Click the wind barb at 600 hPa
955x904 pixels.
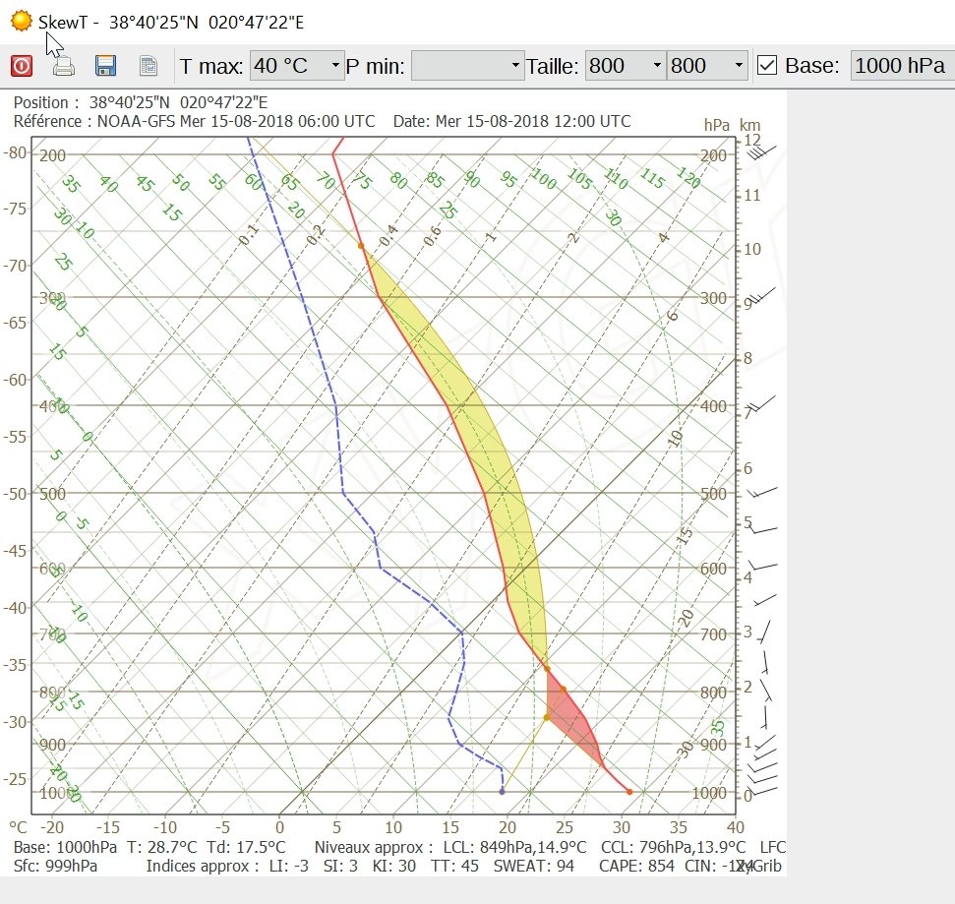point(763,567)
